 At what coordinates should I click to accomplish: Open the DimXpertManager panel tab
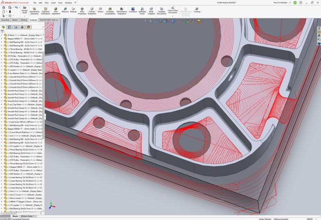[x=22, y=27]
